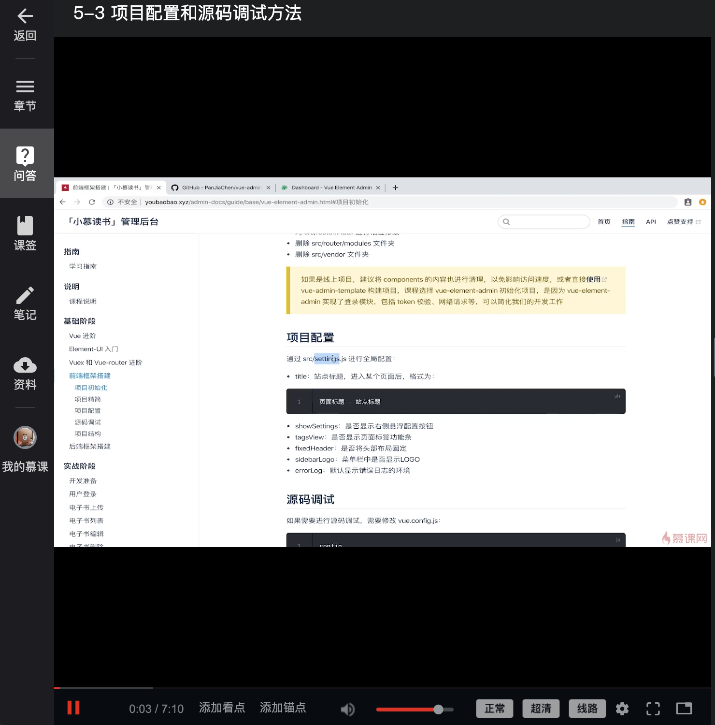The image size is (715, 725).
Task: Open the browser profile icon
Action: tap(688, 202)
